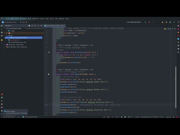180x135 pixels.
Task: Click Auto fetch finished notification
Action: click(15, 112)
